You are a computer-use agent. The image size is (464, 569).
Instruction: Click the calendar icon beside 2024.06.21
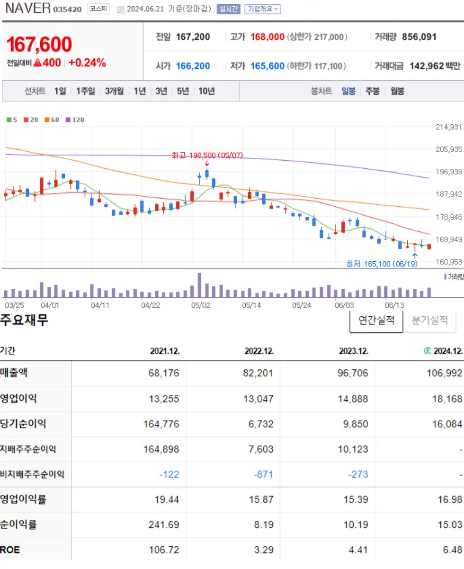click(121, 9)
